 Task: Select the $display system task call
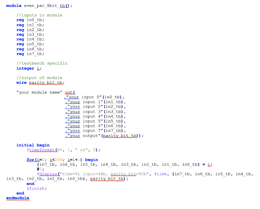click(47, 174)
